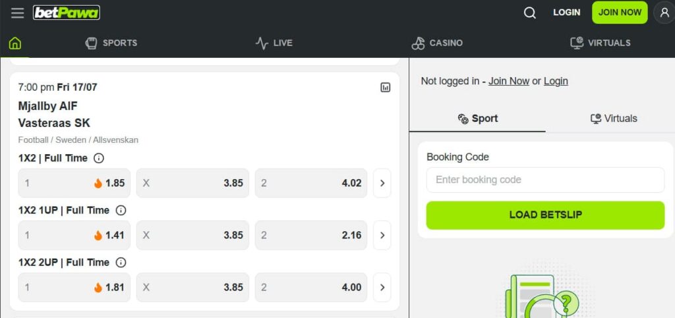Viewport: 675px width, 318px height.
Task: Open match statistics icon for Mjallby AIF
Action: [385, 88]
